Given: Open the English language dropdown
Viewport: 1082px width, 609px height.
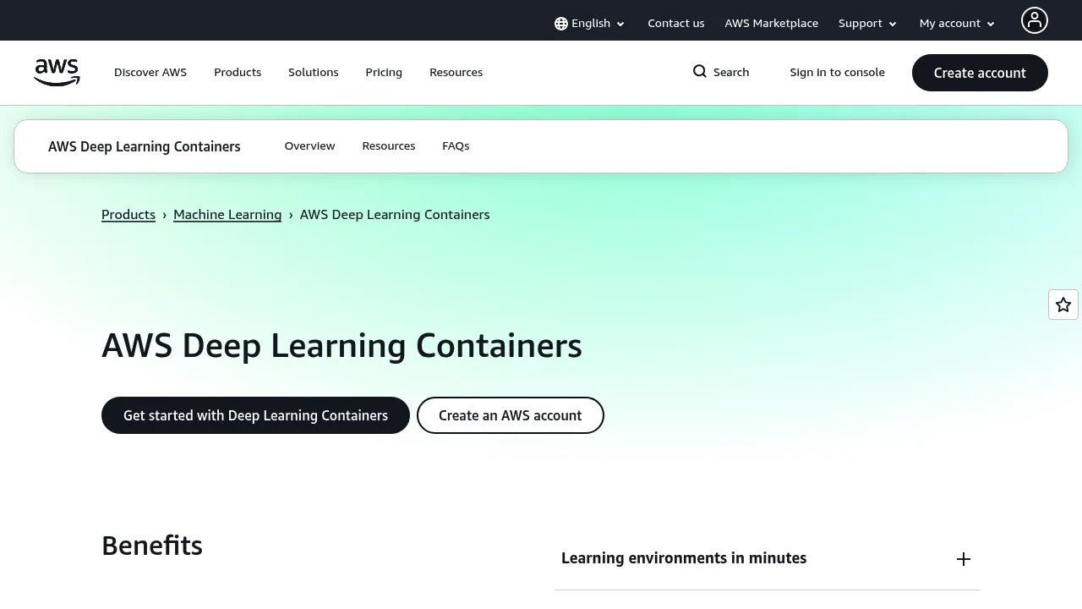Looking at the screenshot, I should point(590,24).
